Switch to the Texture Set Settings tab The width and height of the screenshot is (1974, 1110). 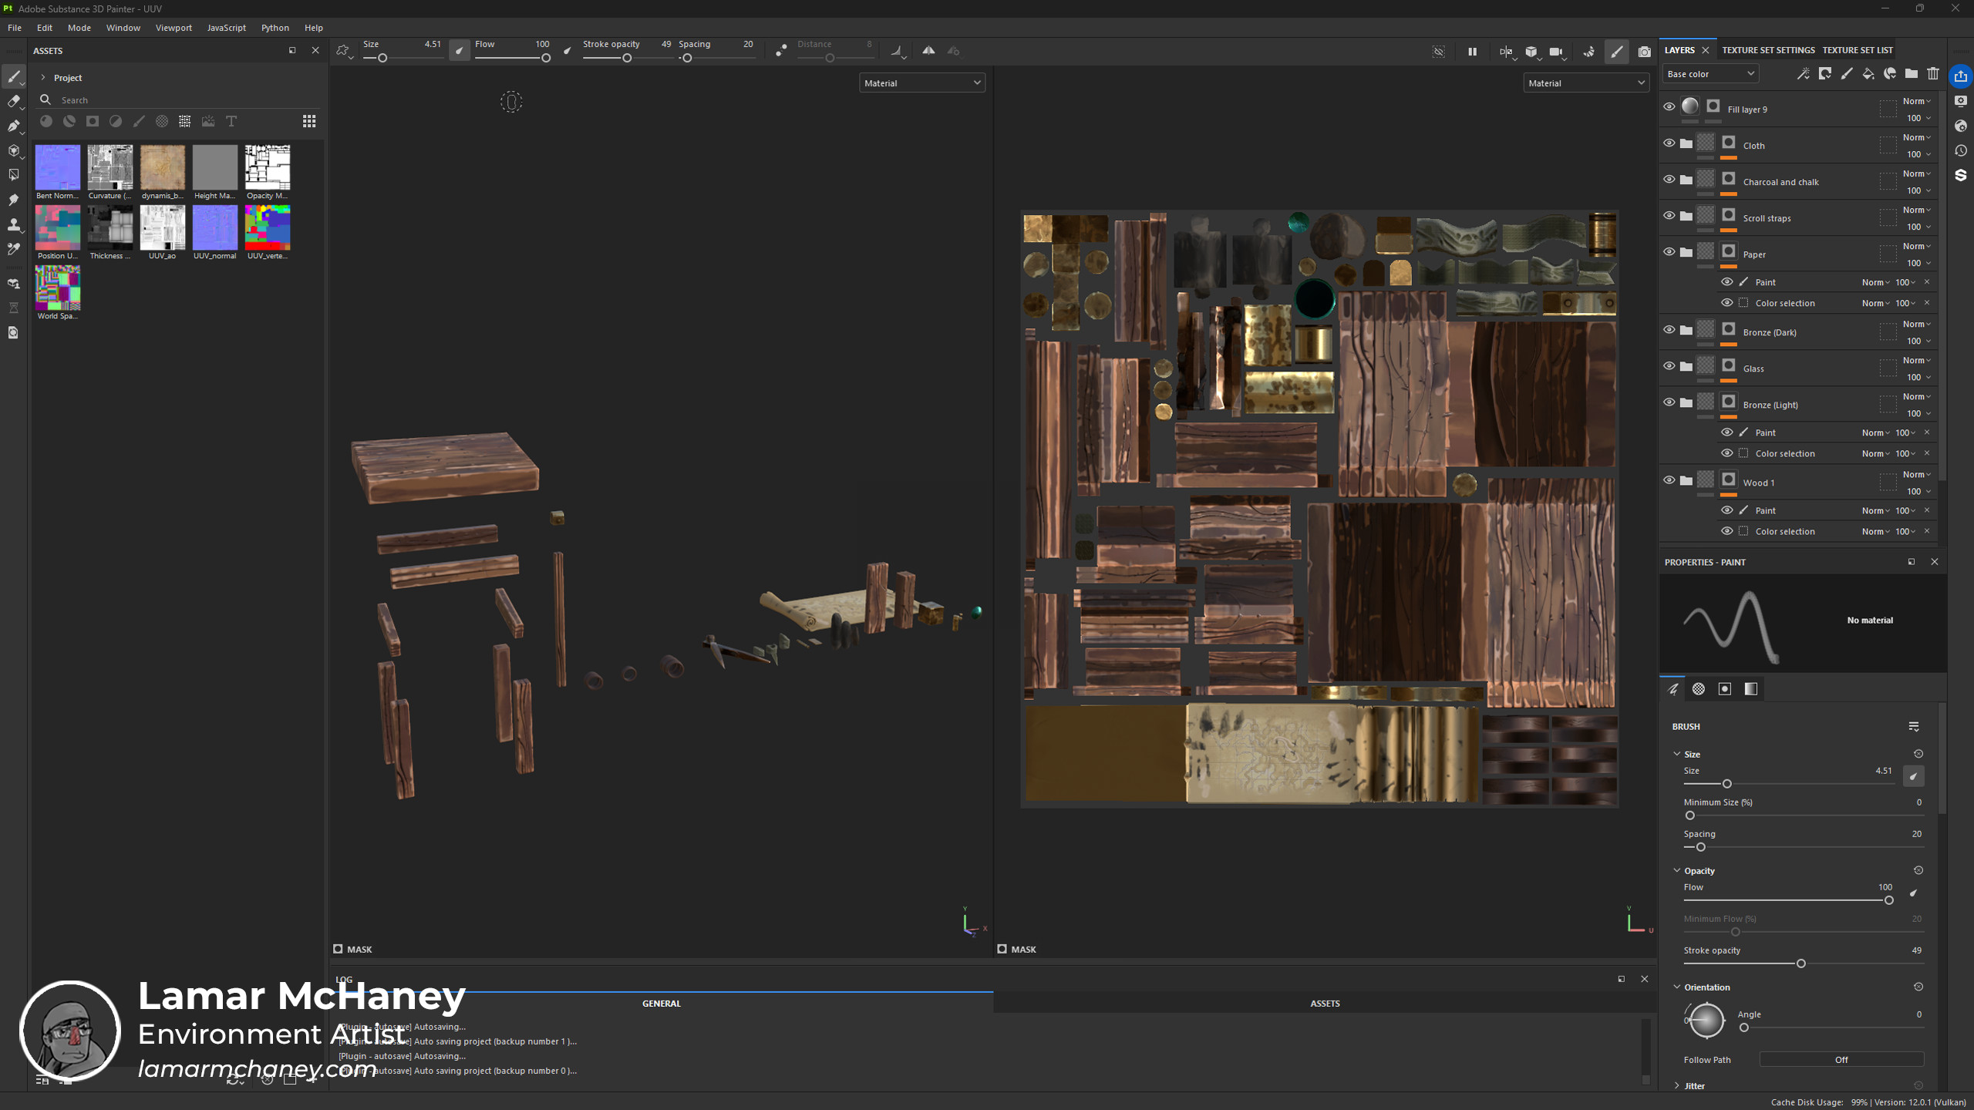click(x=1768, y=50)
